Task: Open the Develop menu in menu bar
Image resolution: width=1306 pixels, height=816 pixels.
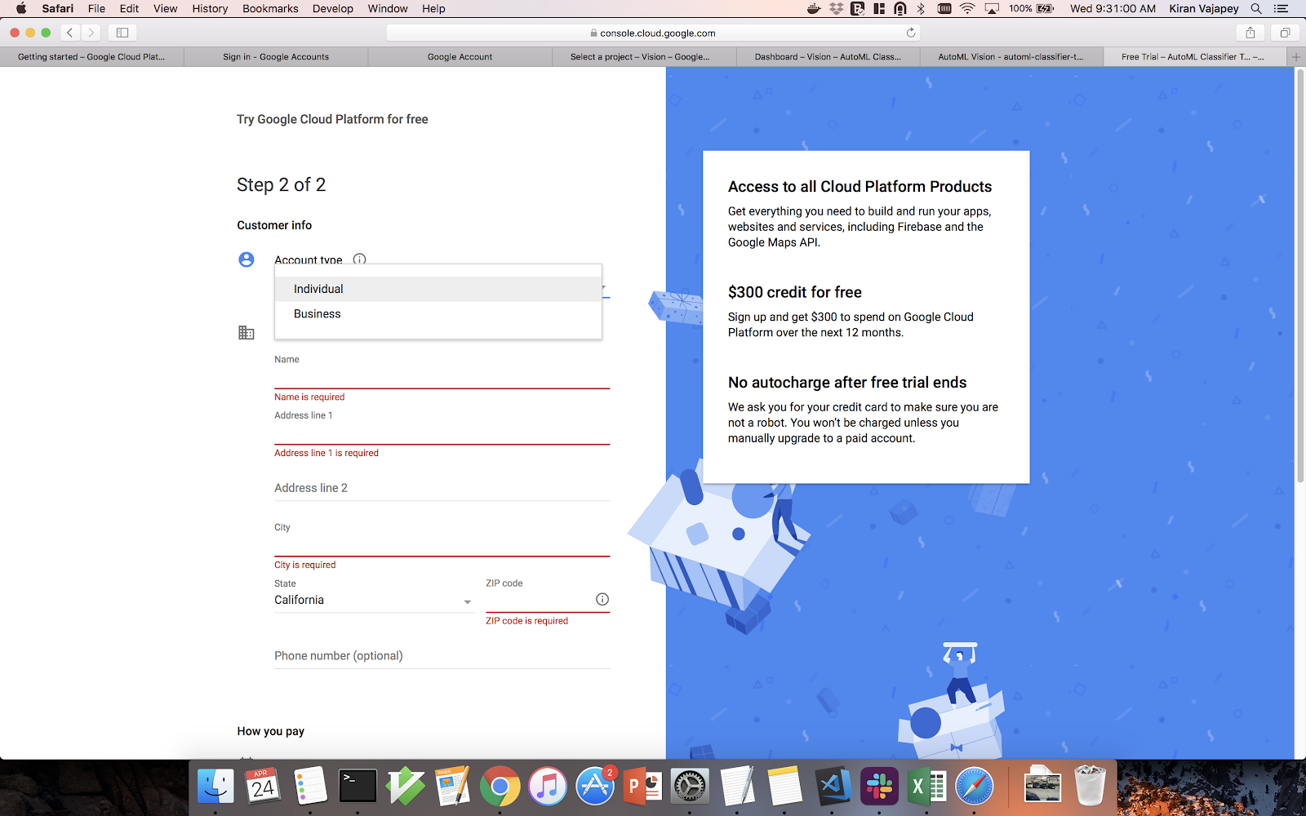Action: pyautogui.click(x=332, y=8)
